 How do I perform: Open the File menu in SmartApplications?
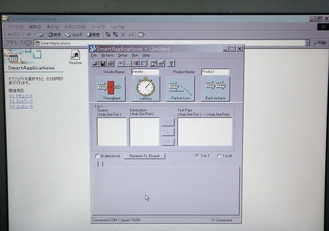click(x=94, y=55)
